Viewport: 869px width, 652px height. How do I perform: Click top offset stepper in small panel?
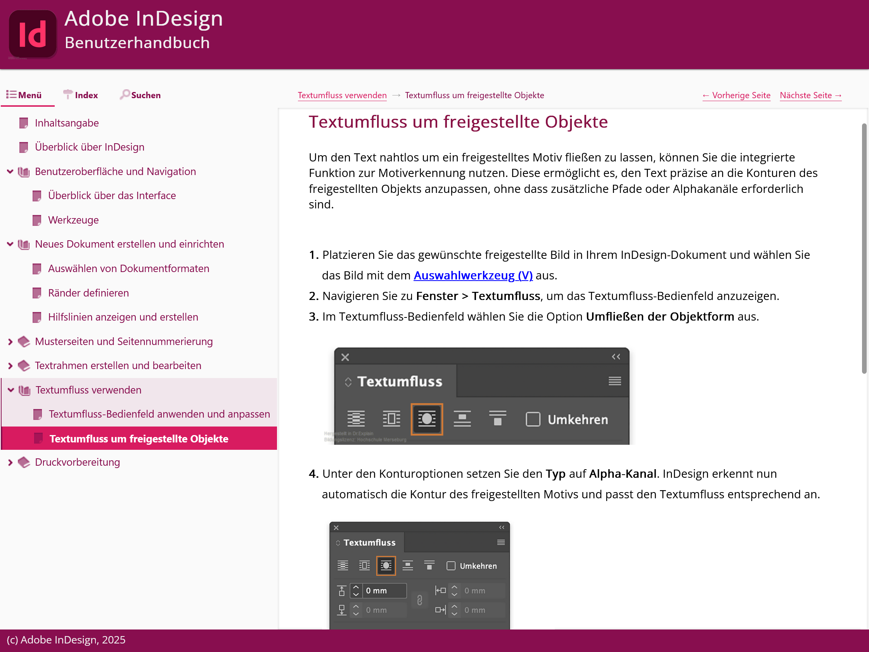(x=355, y=590)
